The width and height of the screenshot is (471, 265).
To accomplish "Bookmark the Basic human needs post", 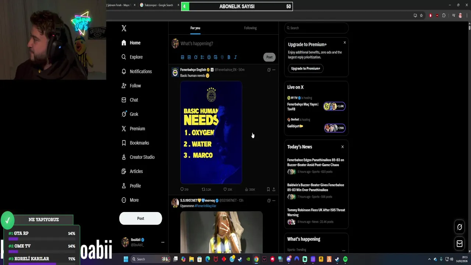I will point(268,190).
